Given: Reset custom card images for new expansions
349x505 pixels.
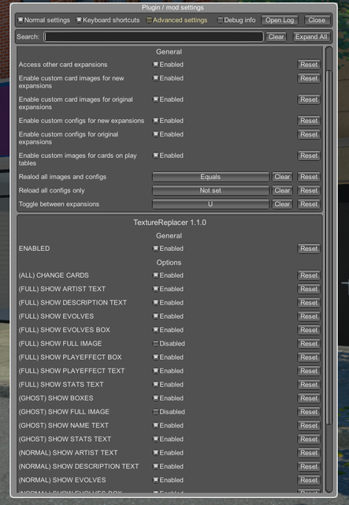Looking at the screenshot, I should [x=309, y=78].
